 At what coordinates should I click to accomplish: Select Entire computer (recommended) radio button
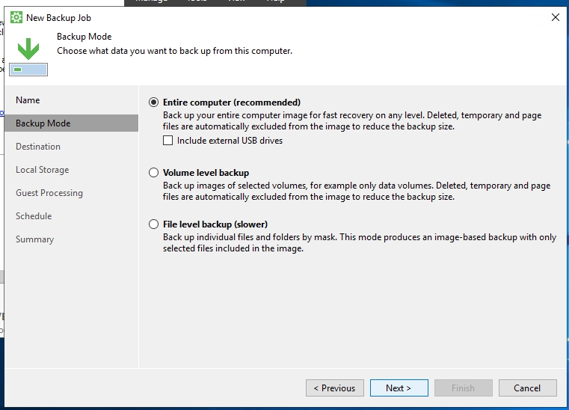(x=153, y=102)
